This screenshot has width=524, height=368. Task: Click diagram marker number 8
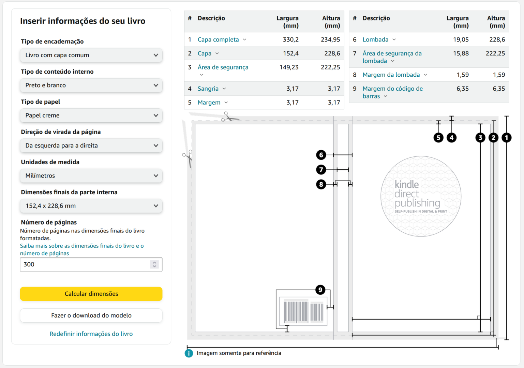pos(321,184)
